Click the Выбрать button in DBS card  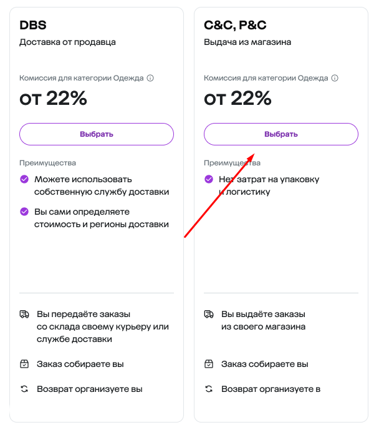pyautogui.click(x=97, y=134)
